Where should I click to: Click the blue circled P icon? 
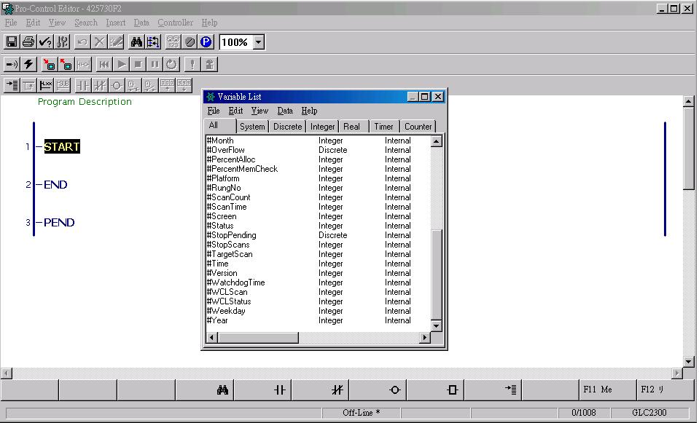206,42
